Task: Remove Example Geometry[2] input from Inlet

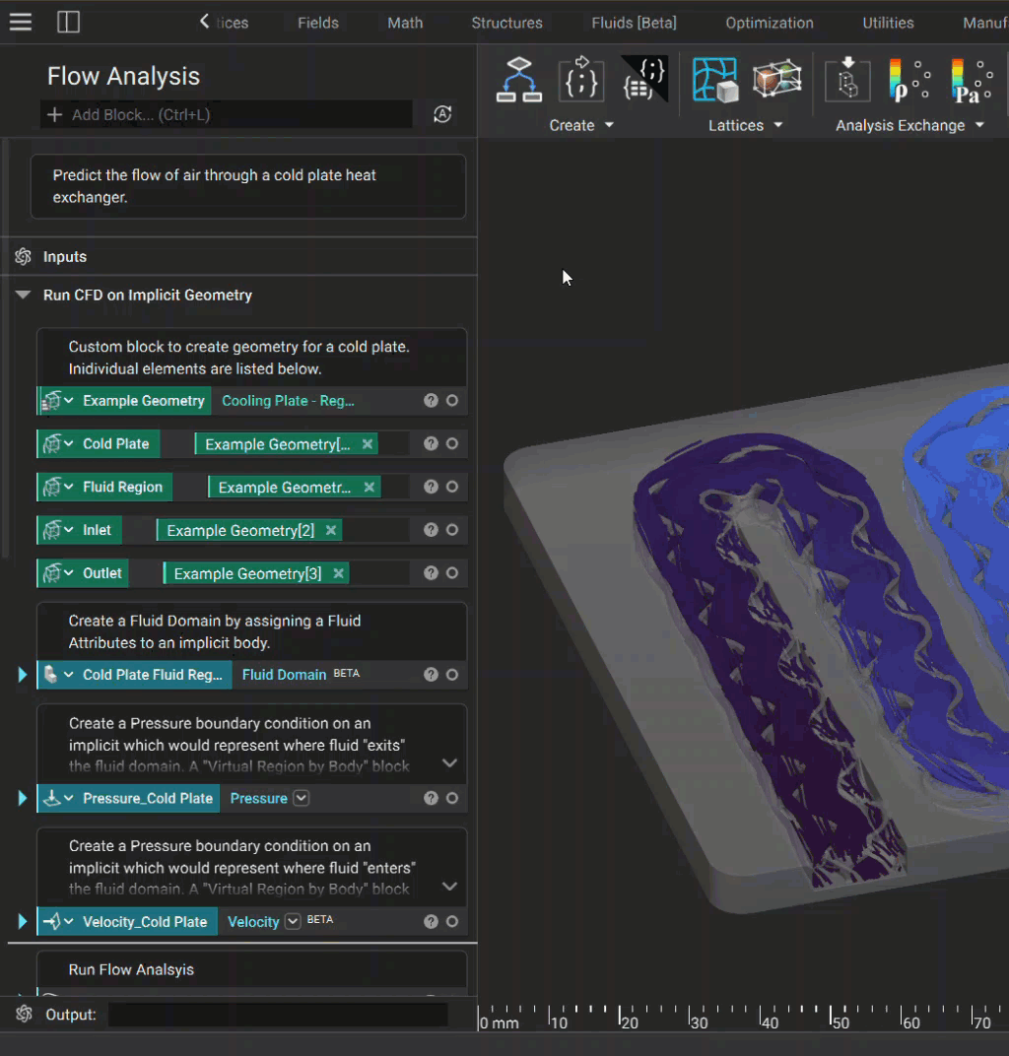Action: coord(331,531)
